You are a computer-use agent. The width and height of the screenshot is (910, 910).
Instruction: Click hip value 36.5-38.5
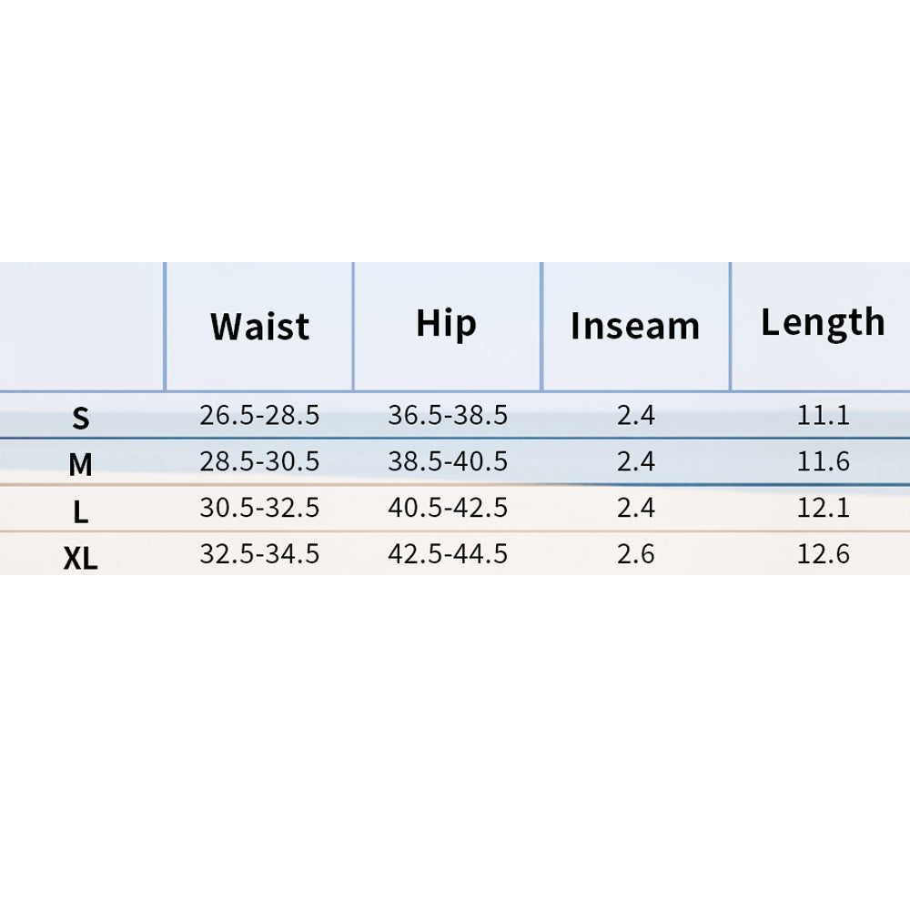448,416
